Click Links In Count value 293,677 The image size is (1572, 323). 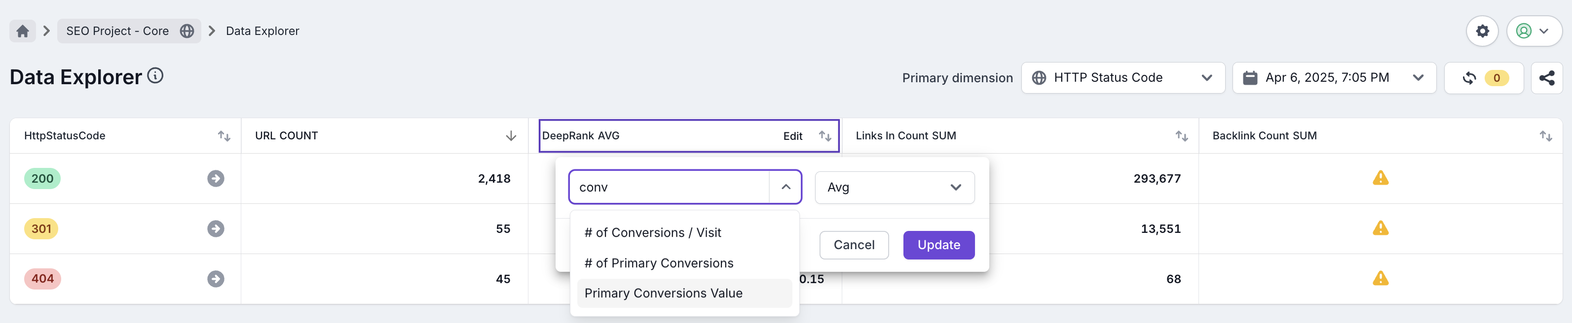[x=1157, y=179]
